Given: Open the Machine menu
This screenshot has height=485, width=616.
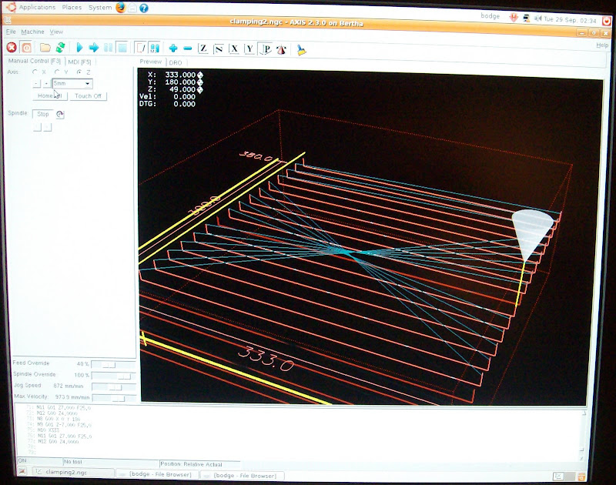Looking at the screenshot, I should [32, 32].
